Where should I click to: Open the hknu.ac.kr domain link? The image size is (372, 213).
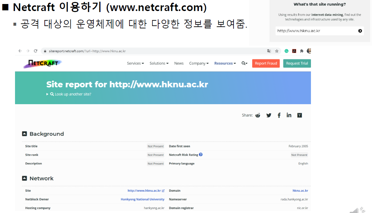[x=300, y=191]
